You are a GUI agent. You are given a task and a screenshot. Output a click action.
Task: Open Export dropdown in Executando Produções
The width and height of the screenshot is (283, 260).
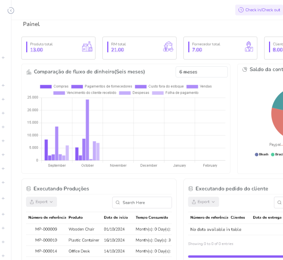(x=42, y=202)
